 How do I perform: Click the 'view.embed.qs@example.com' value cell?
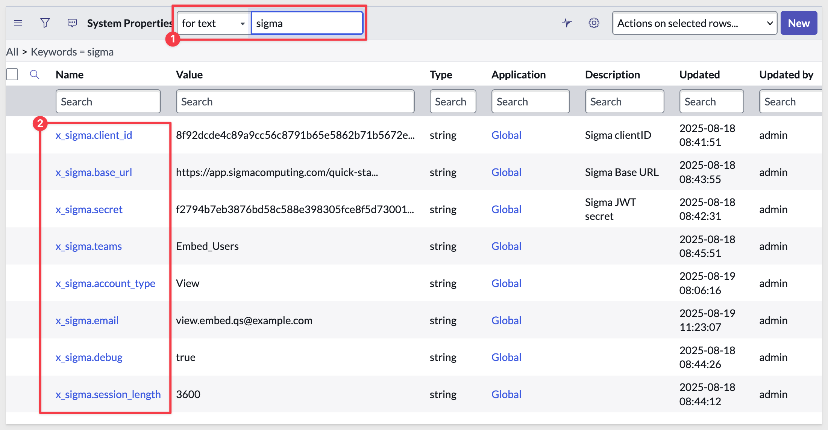pyautogui.click(x=244, y=320)
